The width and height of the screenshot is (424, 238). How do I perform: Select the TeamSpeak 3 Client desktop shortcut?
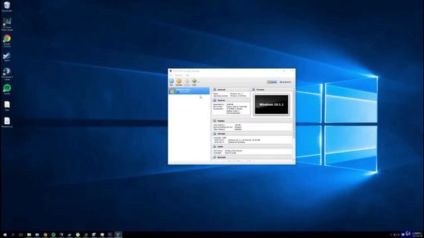click(x=7, y=74)
